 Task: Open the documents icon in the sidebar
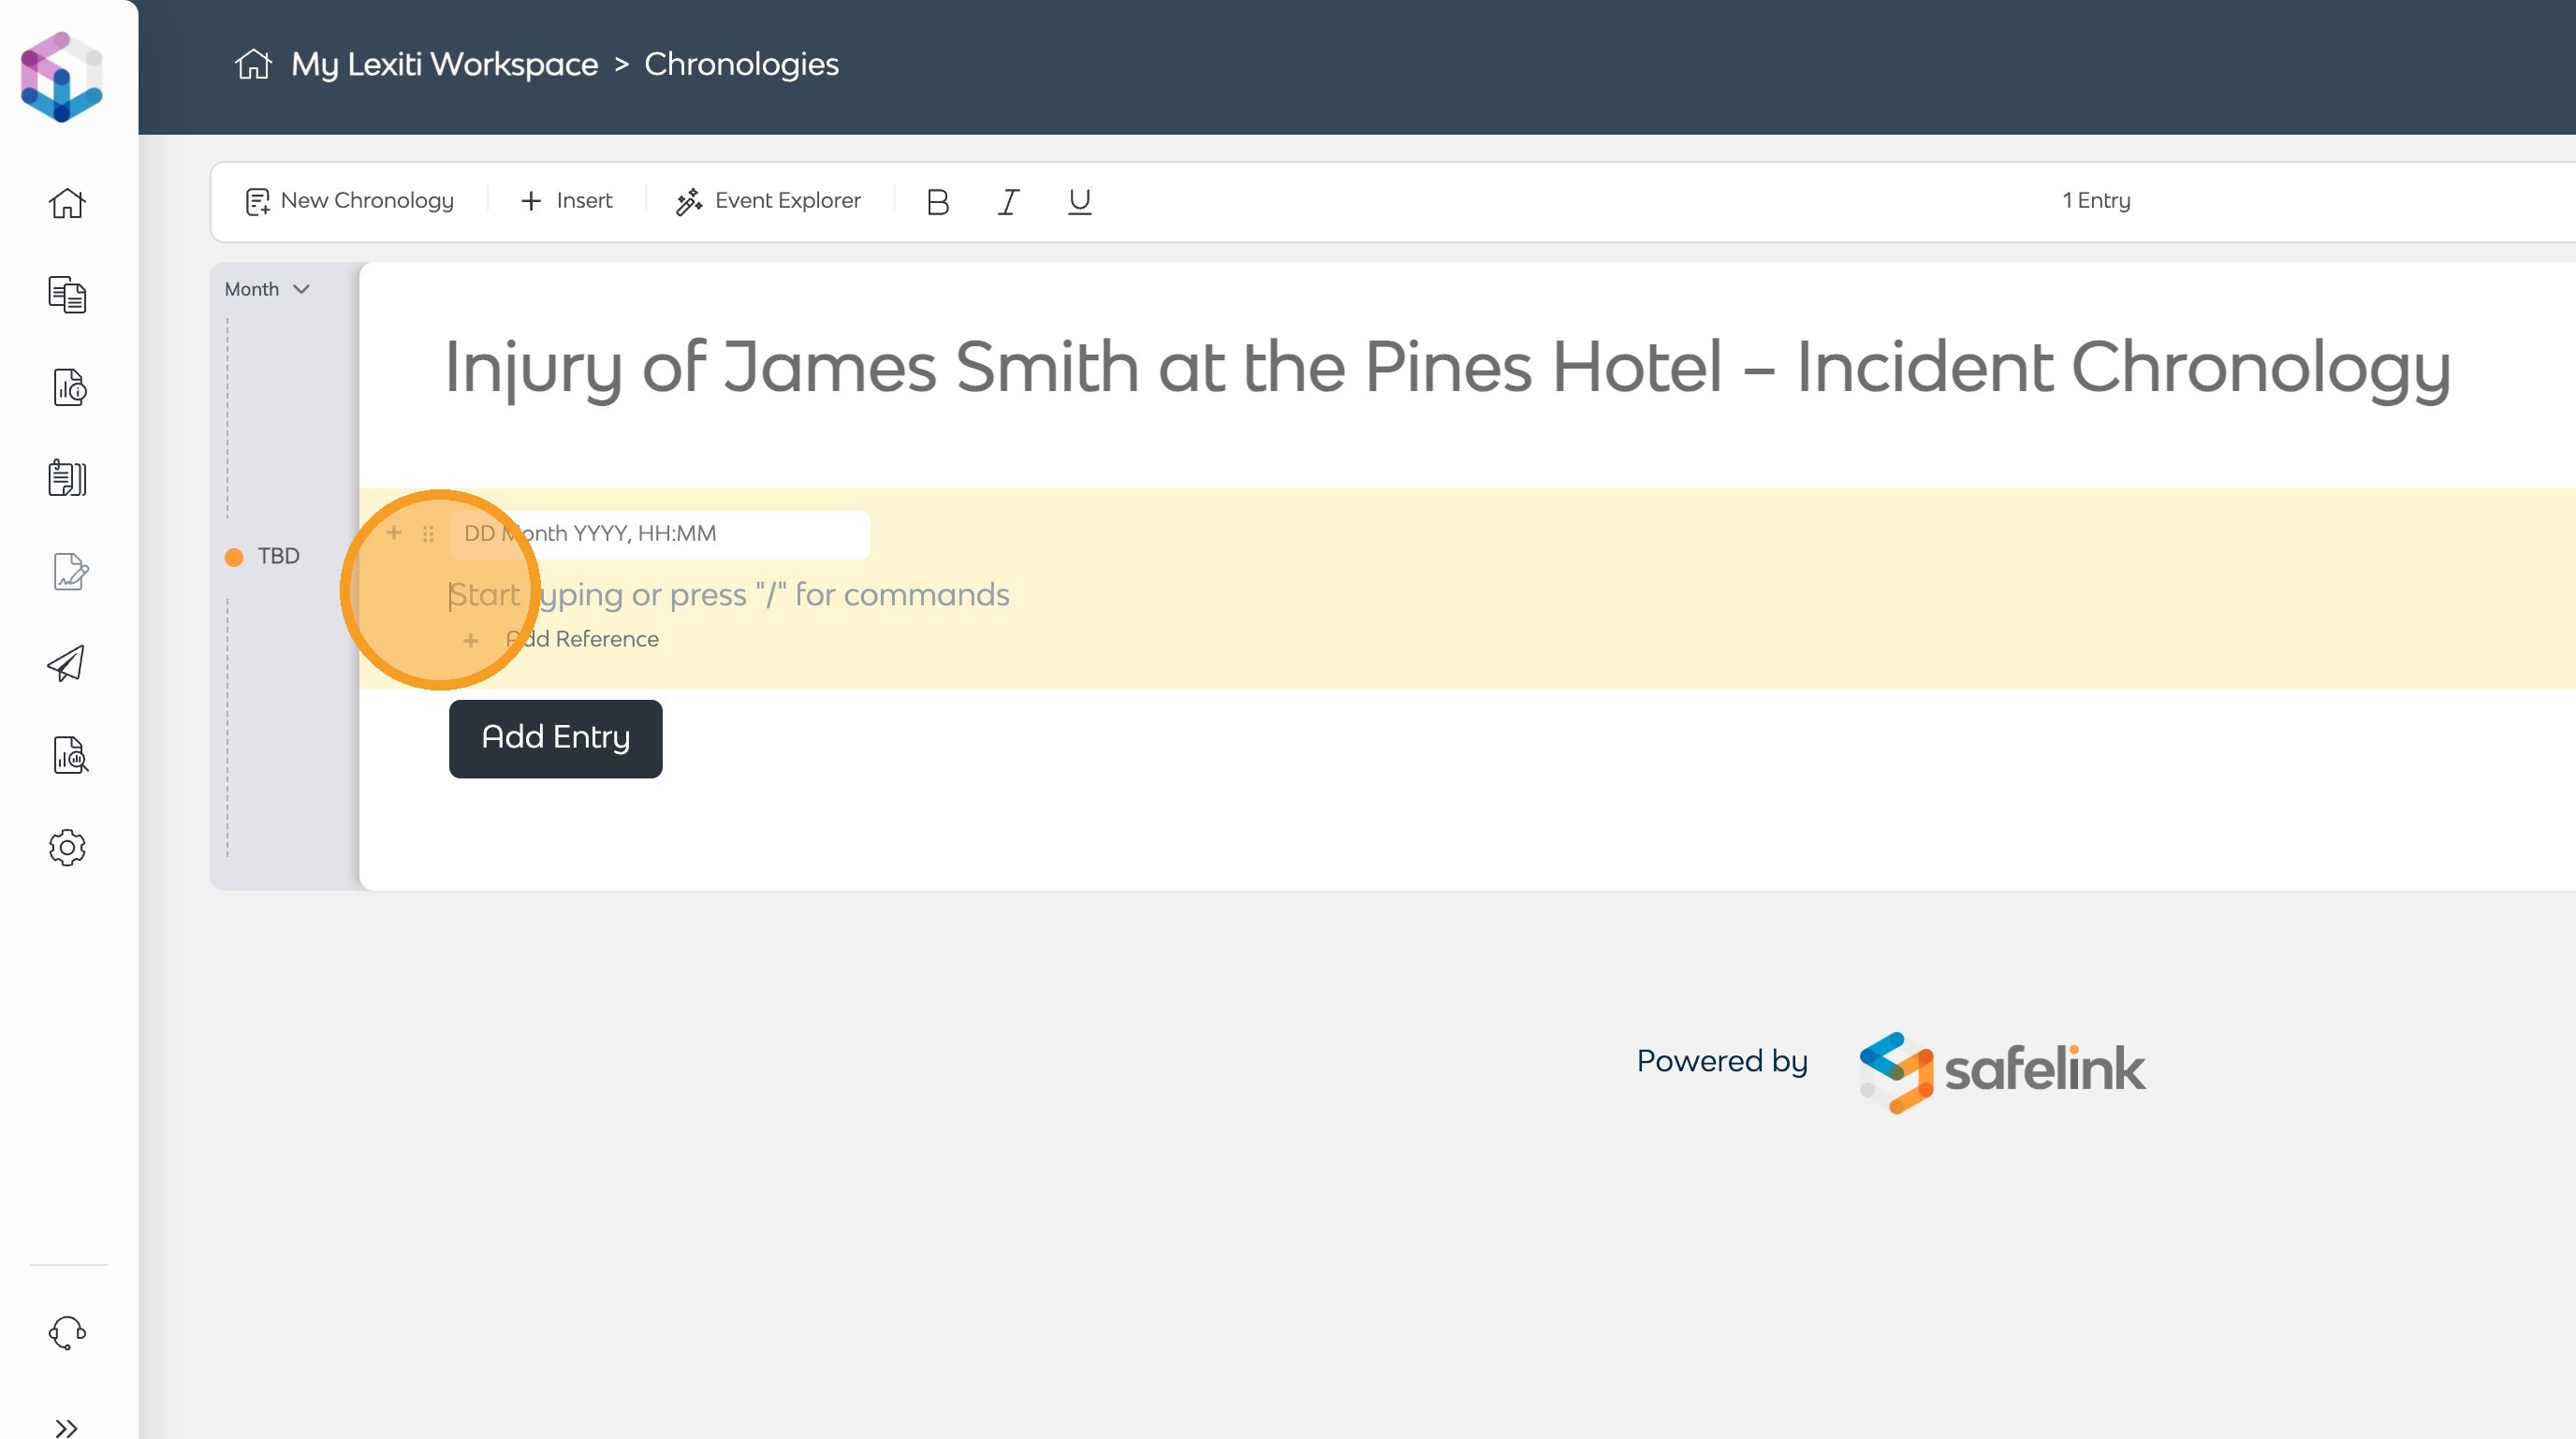pyautogui.click(x=67, y=295)
